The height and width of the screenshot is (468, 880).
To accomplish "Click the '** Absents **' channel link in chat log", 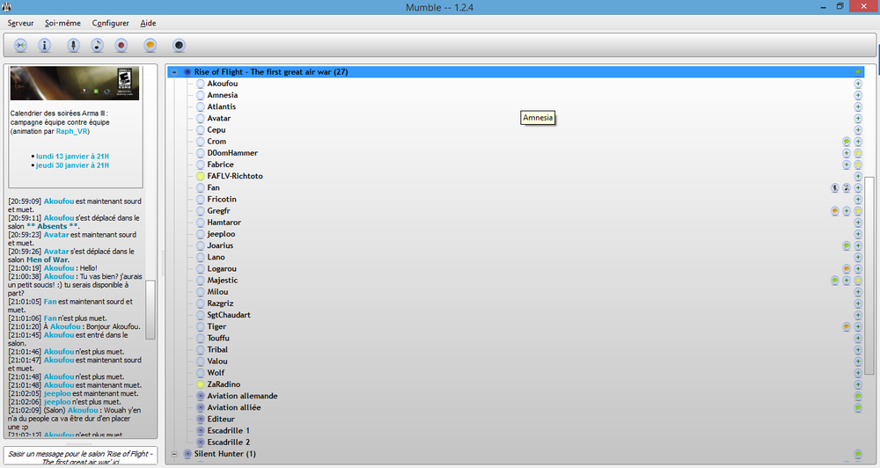I will click(x=52, y=226).
